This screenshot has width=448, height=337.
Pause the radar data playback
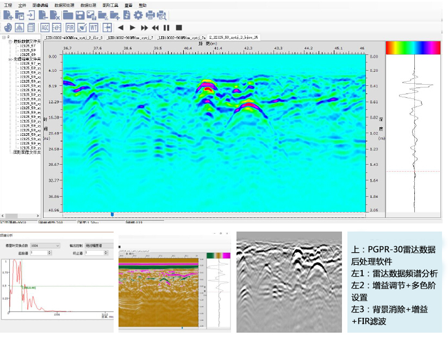(167, 27)
